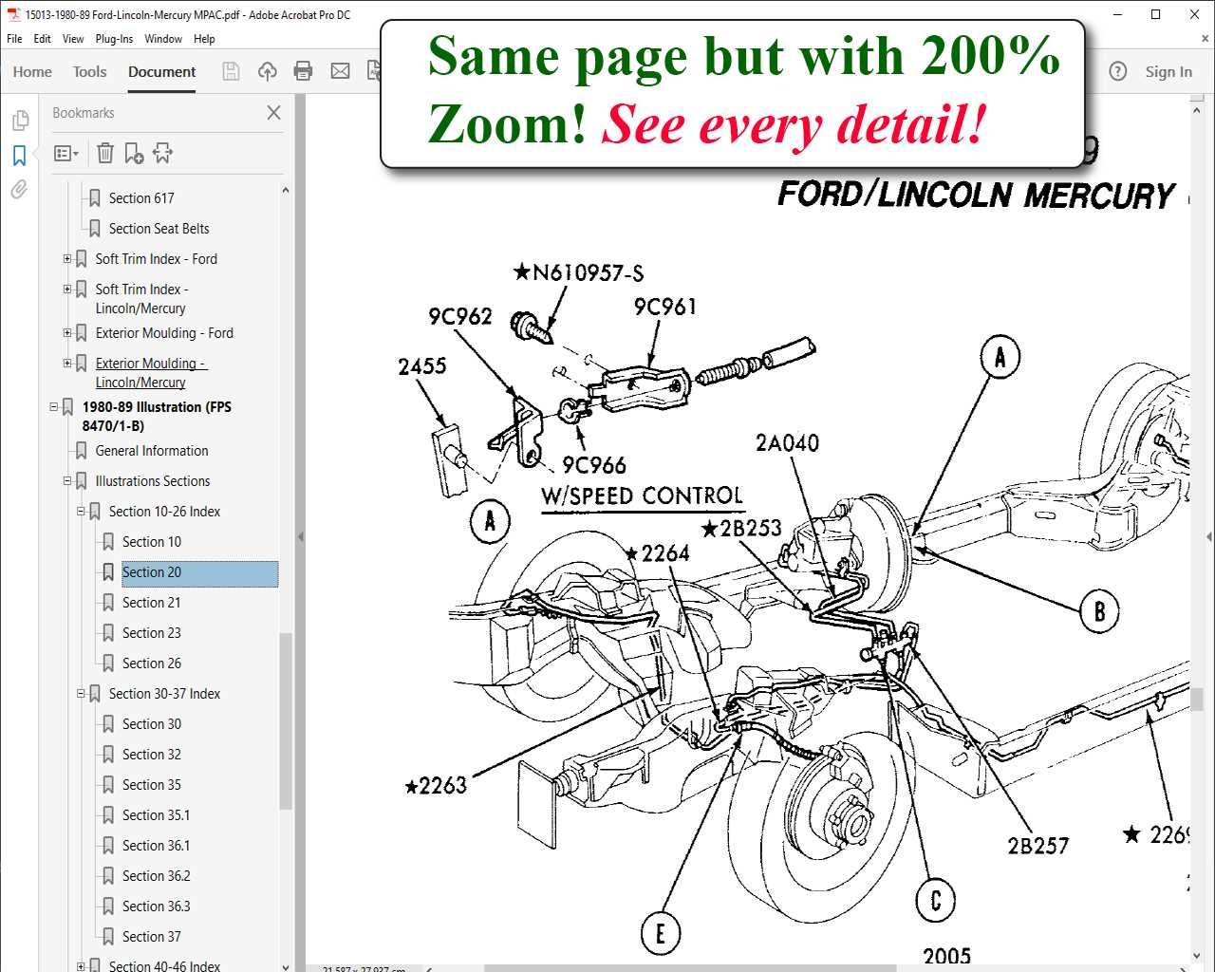Open the Exterior Moulding - Lincoln/Mercury link
This screenshot has height=972, width=1215.
150,372
